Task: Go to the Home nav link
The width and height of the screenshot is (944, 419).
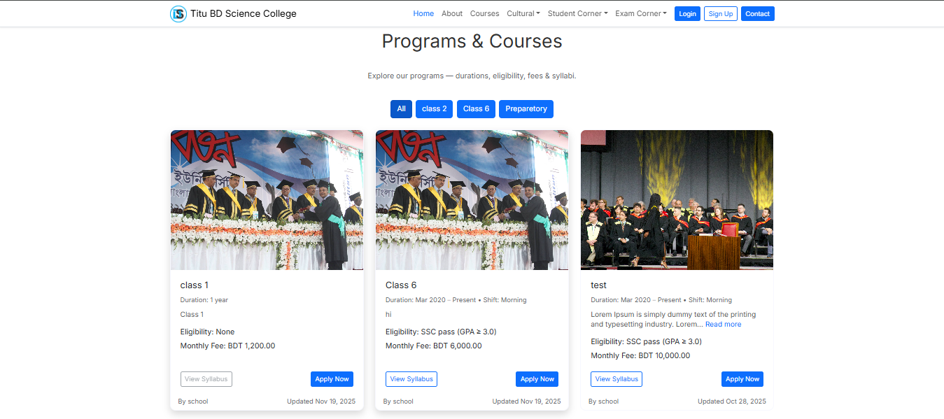Action: click(423, 13)
